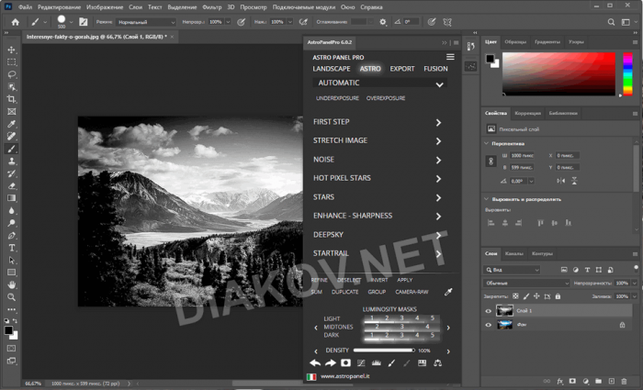
Task: Open the Фильтр menu
Action: coord(211,6)
